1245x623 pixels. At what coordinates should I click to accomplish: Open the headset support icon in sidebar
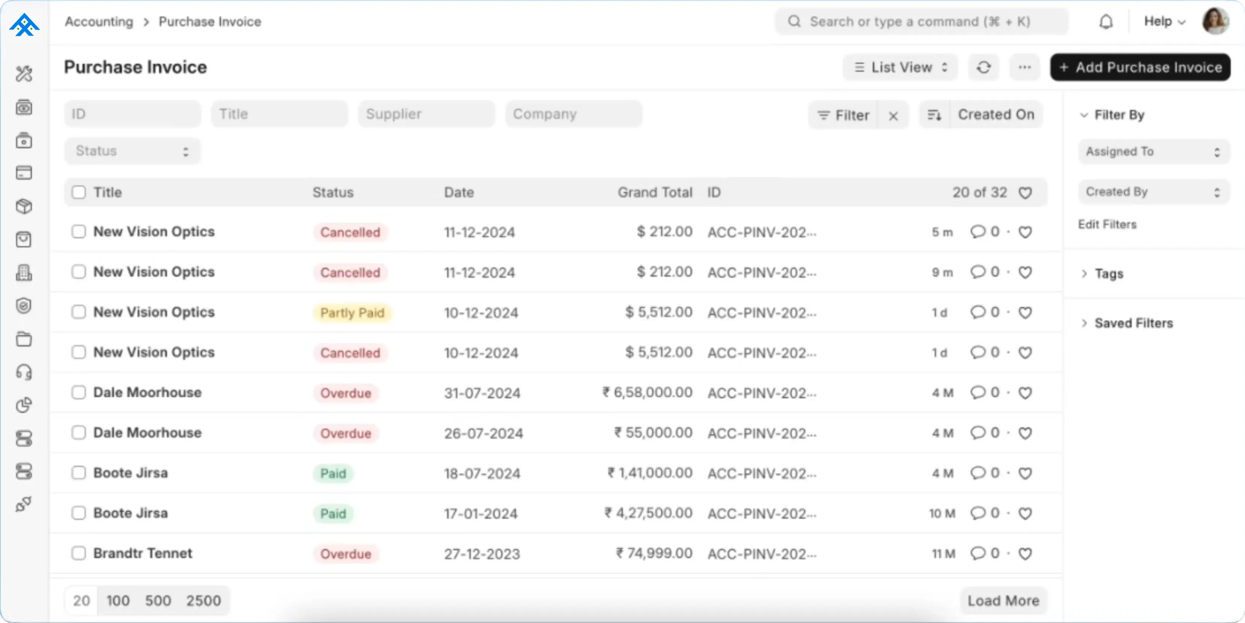[24, 372]
